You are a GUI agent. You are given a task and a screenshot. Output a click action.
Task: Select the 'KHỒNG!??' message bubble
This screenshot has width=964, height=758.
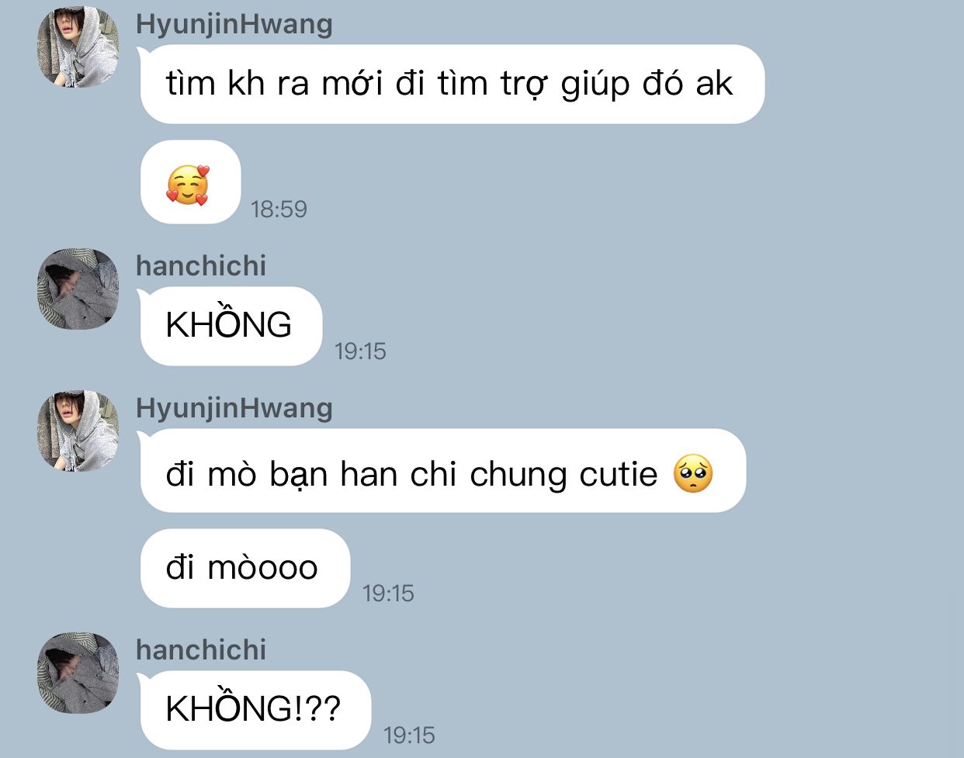(255, 710)
